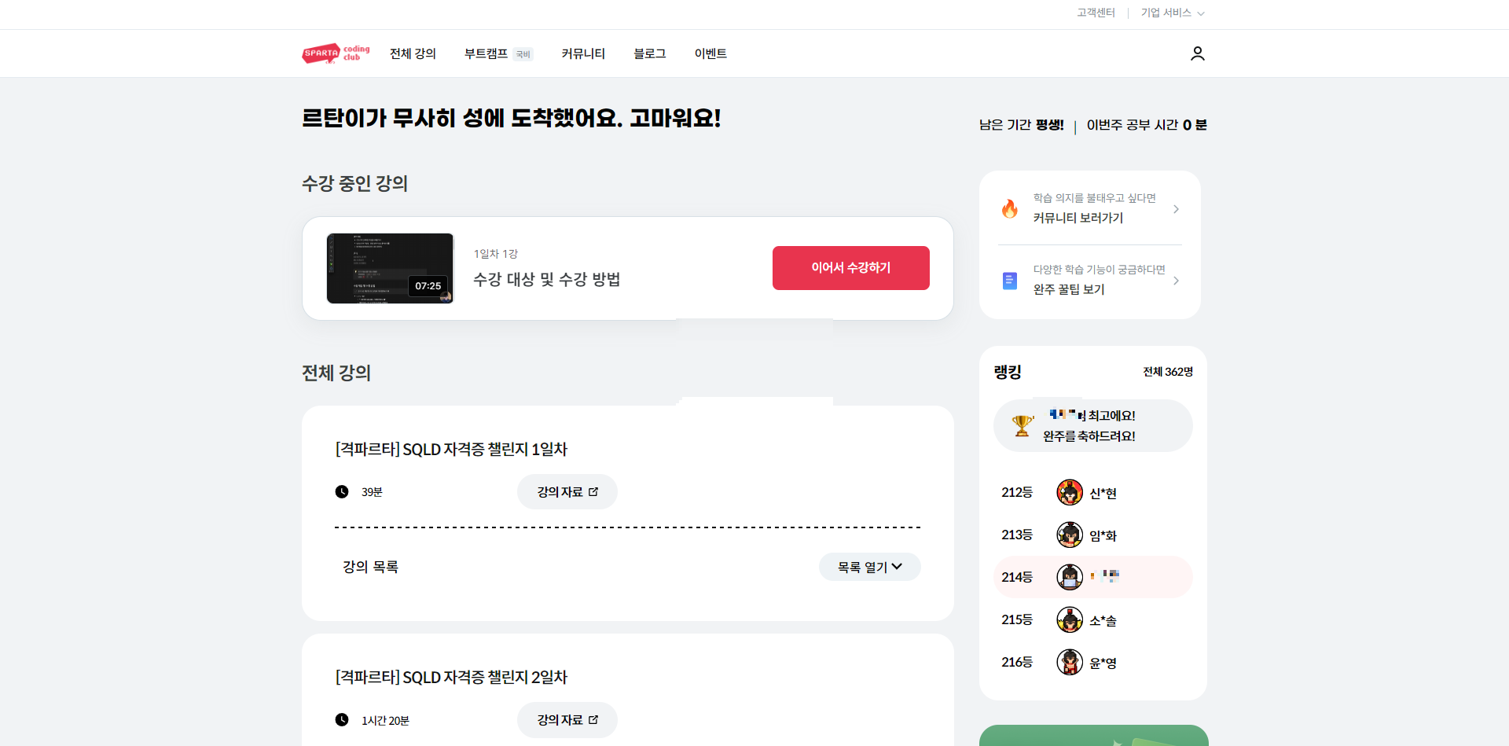Open 고객센터 link at top

tap(1096, 13)
